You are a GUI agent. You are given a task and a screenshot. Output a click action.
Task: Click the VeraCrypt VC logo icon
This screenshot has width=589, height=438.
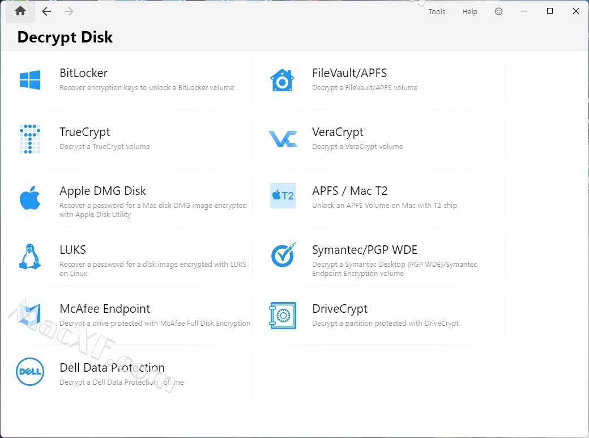click(x=283, y=139)
